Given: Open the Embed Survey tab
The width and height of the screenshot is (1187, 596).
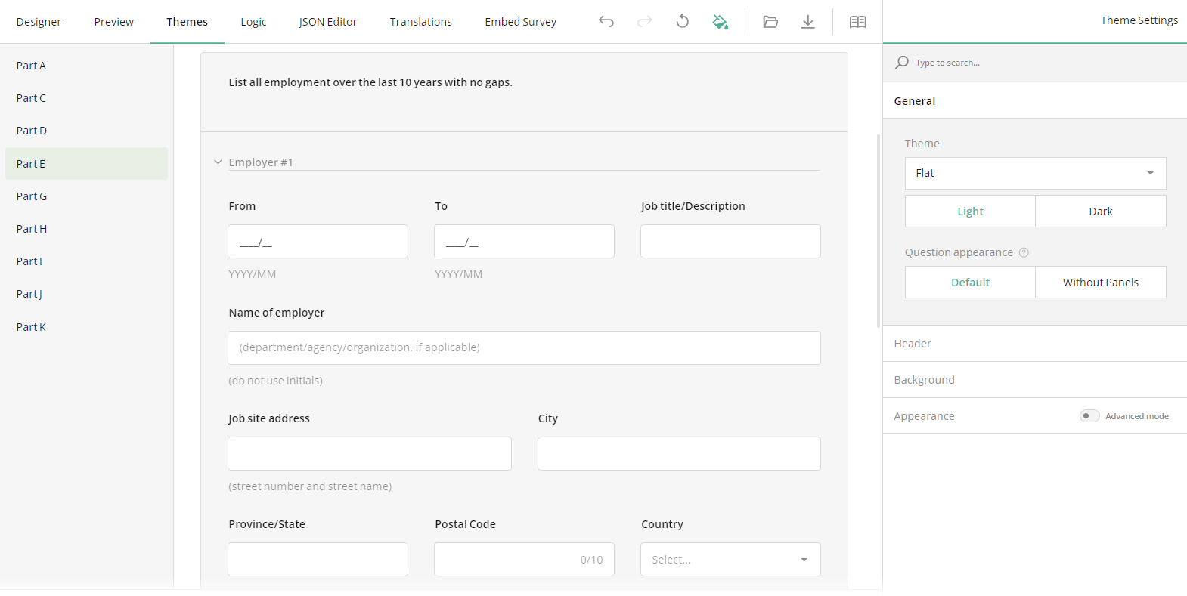Looking at the screenshot, I should tap(521, 22).
